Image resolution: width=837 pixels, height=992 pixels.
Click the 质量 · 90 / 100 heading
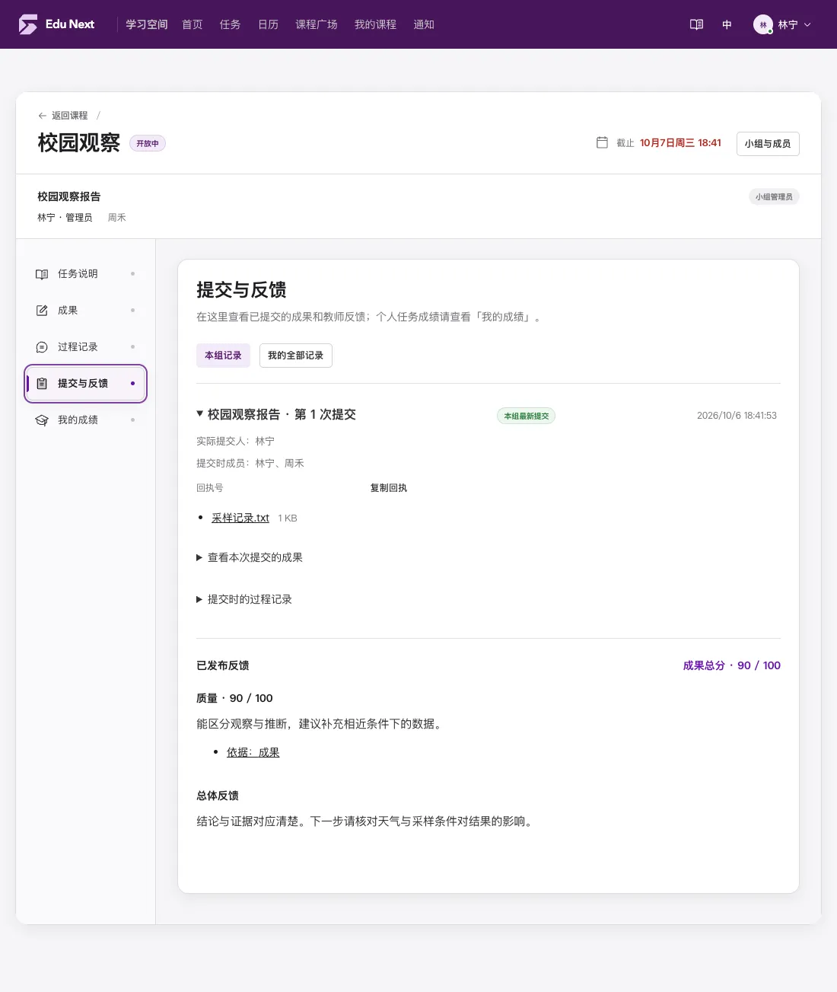[x=234, y=698]
